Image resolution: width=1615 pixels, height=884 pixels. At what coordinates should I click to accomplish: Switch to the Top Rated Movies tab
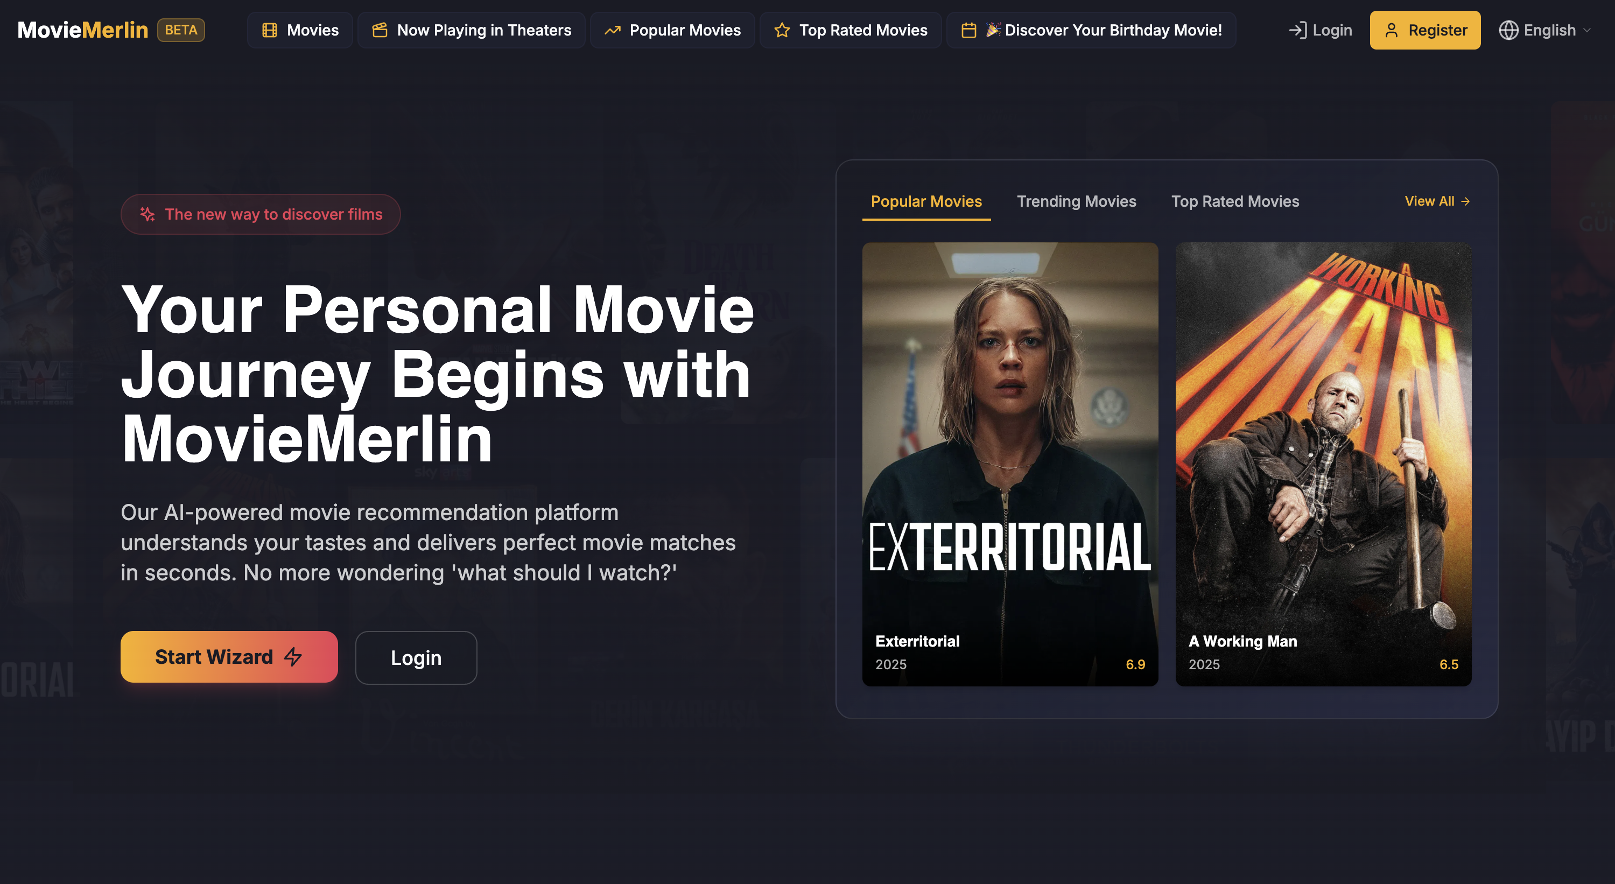tap(1235, 201)
